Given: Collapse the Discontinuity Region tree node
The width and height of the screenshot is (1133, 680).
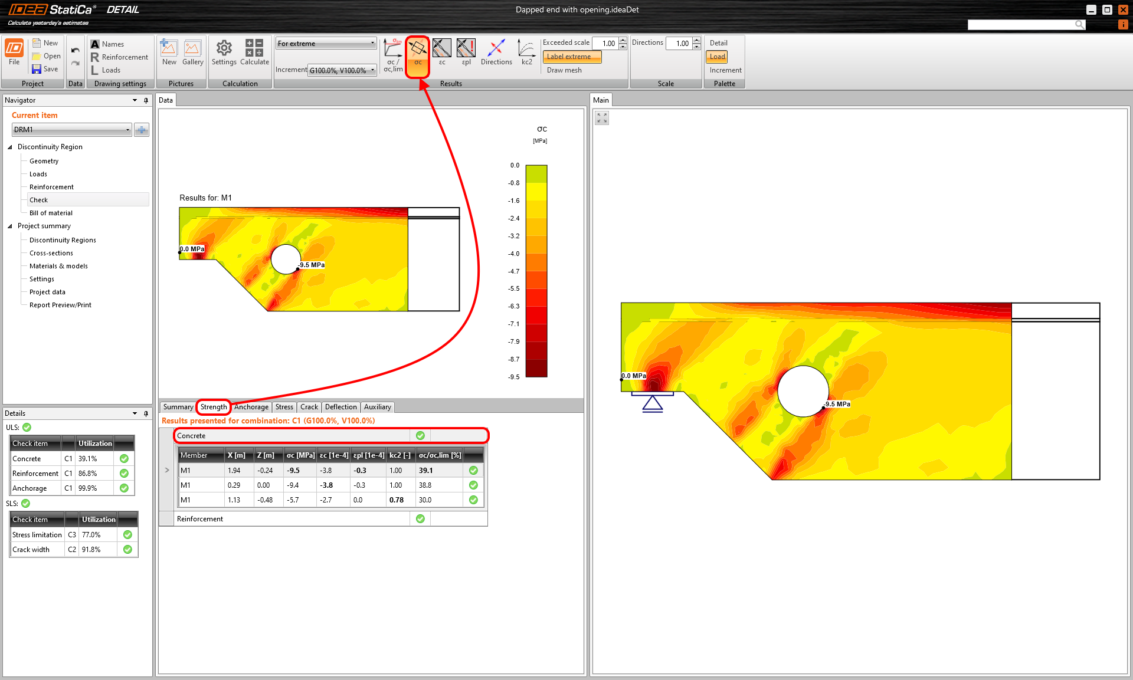Looking at the screenshot, I should point(10,147).
